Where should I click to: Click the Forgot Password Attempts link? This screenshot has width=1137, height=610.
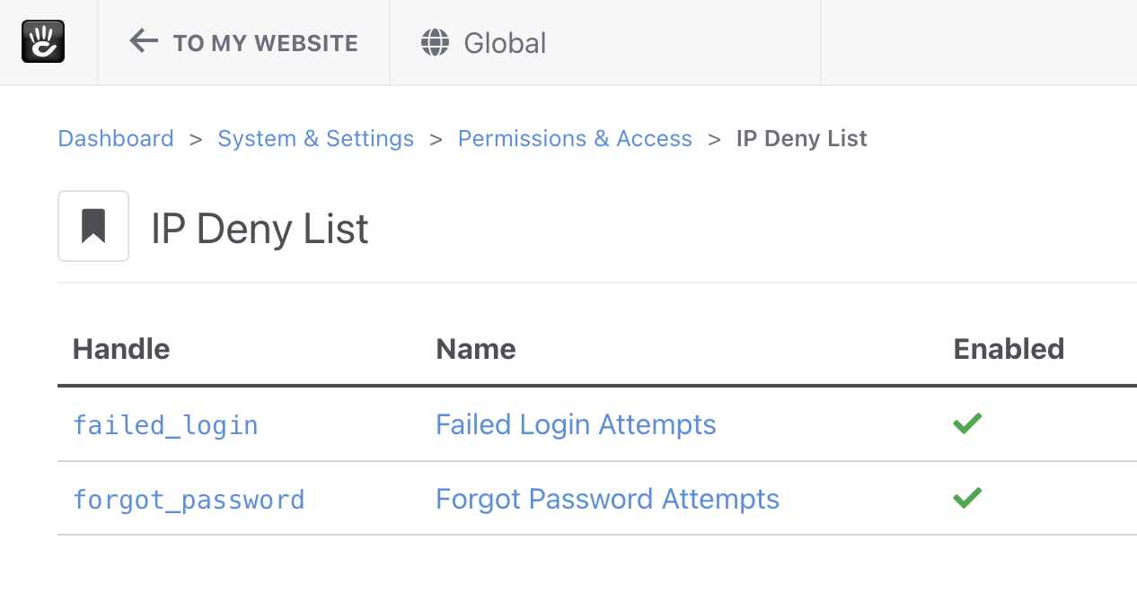pyautogui.click(x=607, y=499)
